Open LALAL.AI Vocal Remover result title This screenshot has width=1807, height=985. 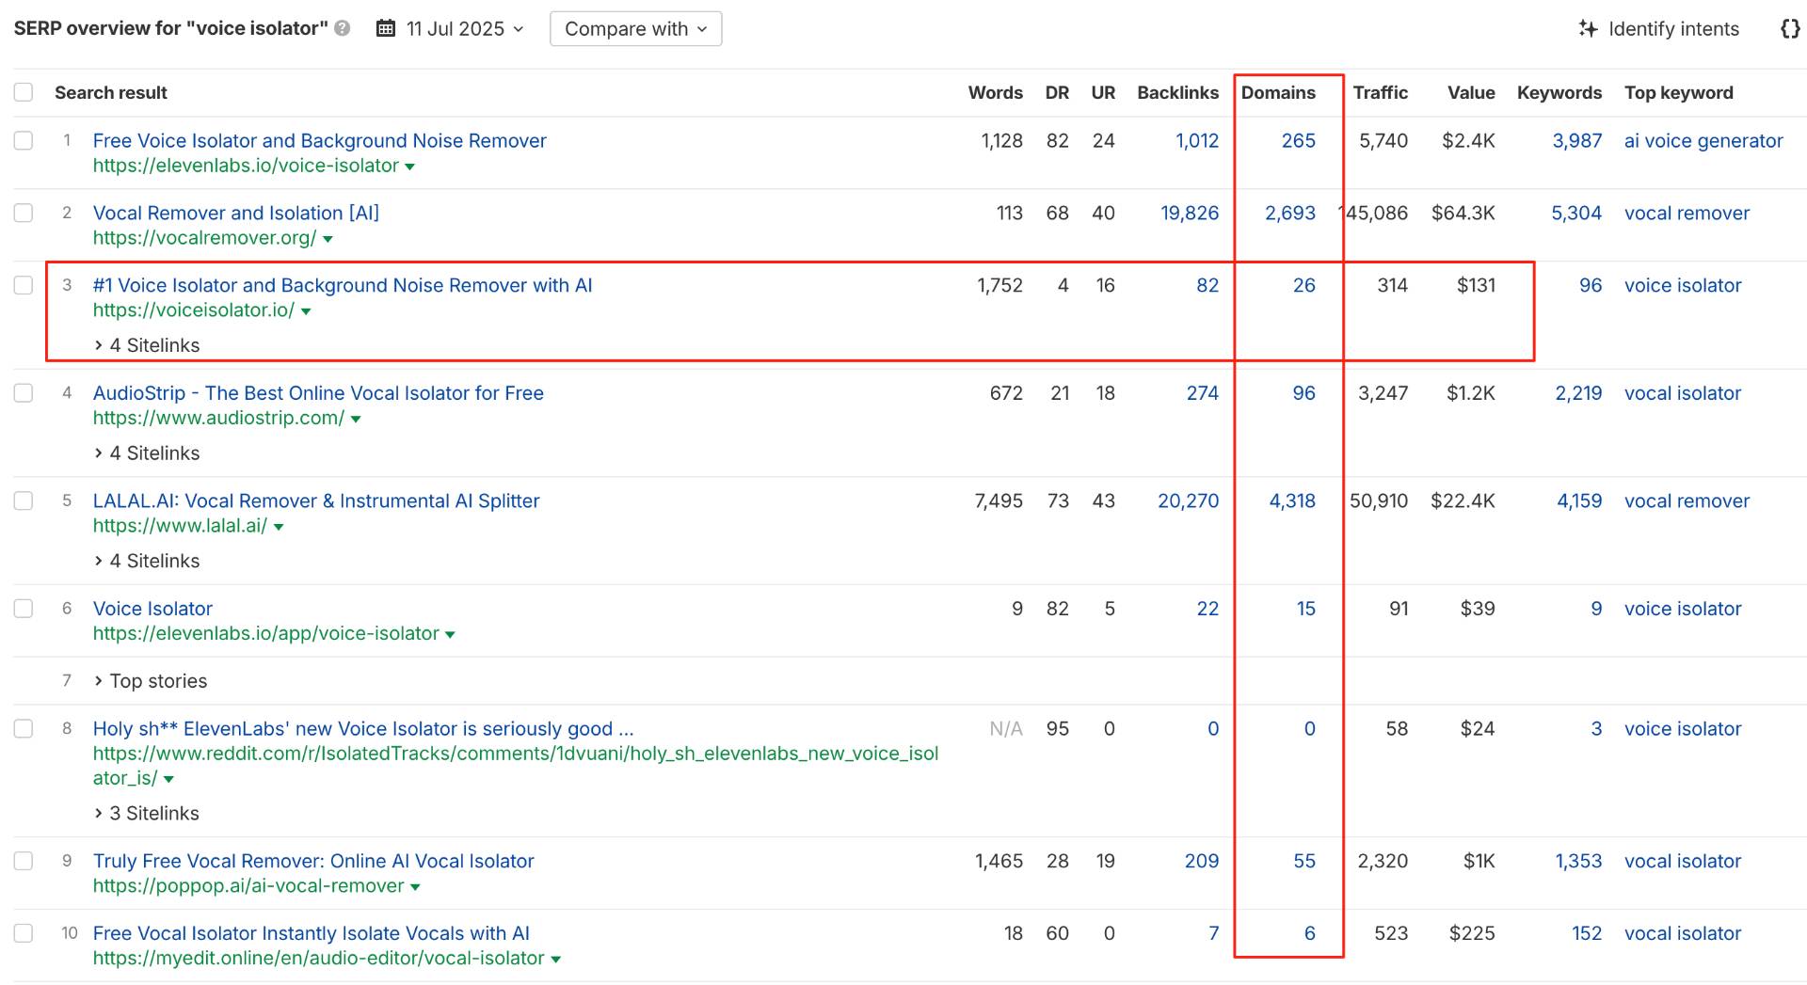(x=316, y=500)
